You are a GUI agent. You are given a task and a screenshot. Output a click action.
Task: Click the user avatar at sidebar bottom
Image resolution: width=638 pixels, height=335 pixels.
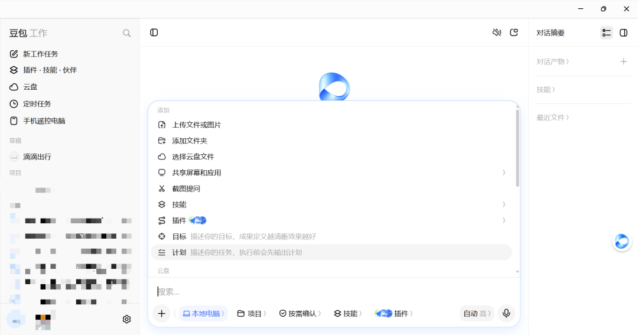[x=16, y=319]
